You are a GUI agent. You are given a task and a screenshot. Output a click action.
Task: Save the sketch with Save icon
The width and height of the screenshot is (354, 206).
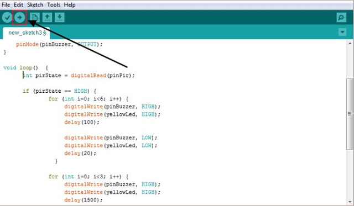pyautogui.click(x=60, y=17)
